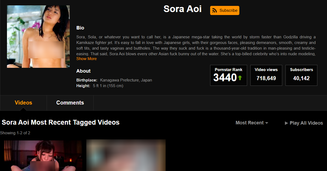Screen dimensions: 327x171
Task: Open the Comments tab
Action: (70, 103)
